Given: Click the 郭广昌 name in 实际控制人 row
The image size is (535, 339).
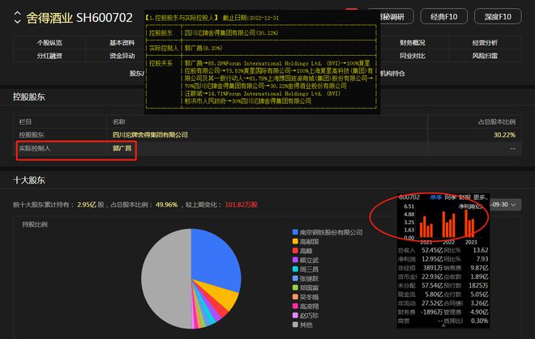Looking at the screenshot, I should click(x=122, y=148).
